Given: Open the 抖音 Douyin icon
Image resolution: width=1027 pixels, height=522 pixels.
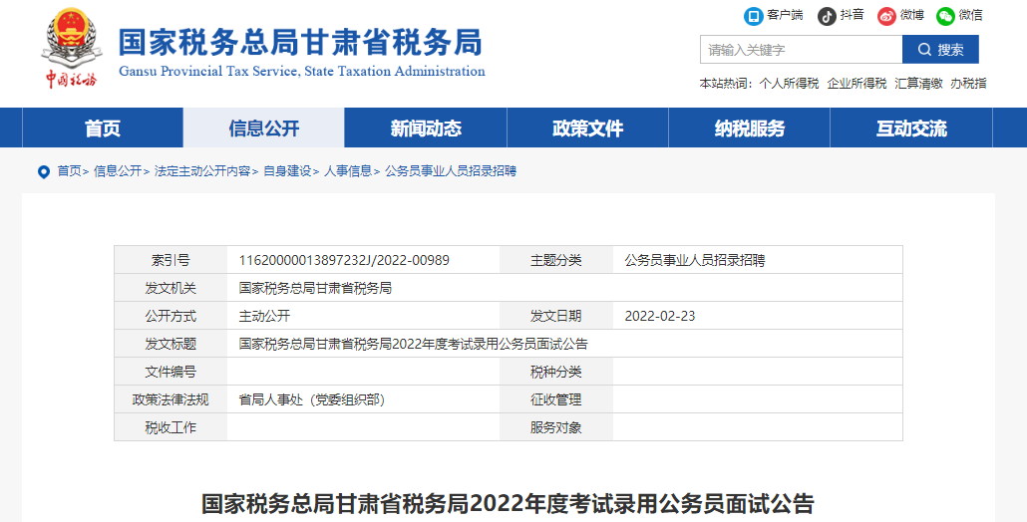Looking at the screenshot, I should [828, 16].
